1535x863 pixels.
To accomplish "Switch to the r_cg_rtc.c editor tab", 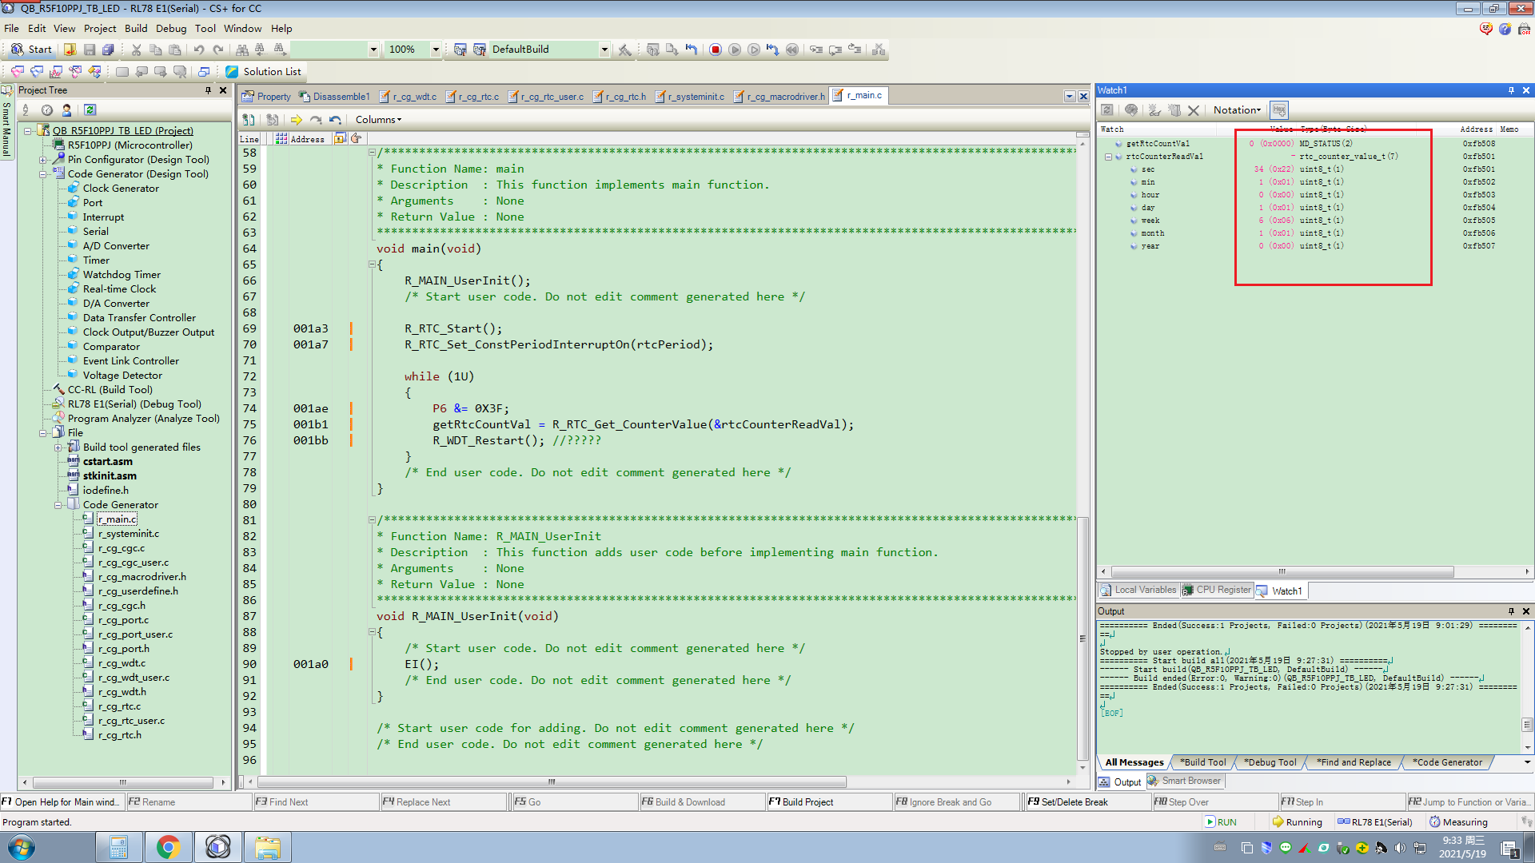I will click(x=480, y=96).
